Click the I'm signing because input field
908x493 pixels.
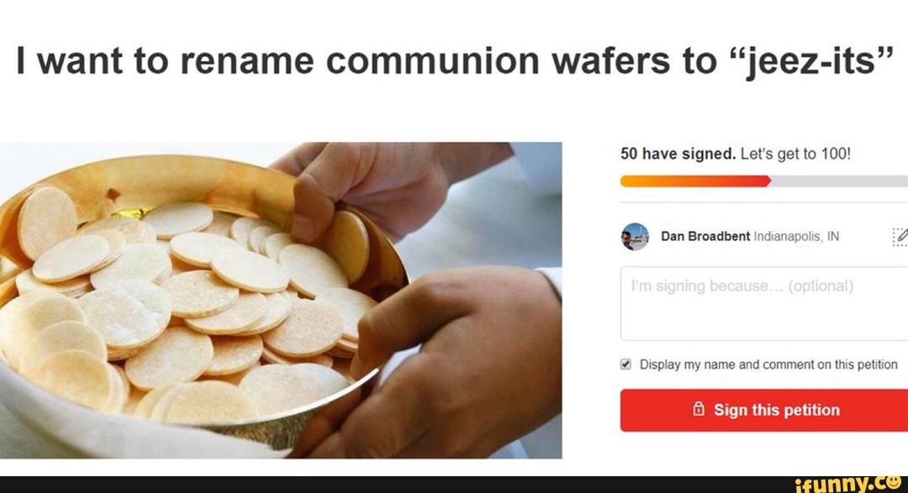761,302
